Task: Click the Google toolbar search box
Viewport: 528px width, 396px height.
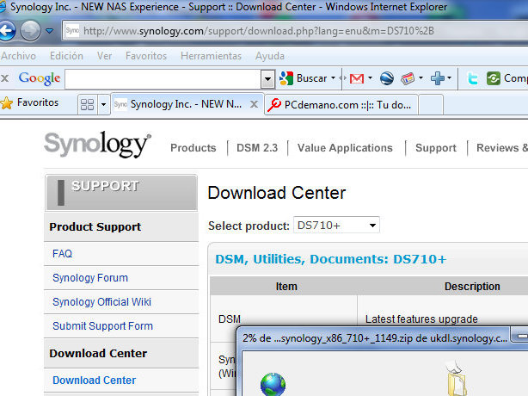Action: click(x=163, y=79)
